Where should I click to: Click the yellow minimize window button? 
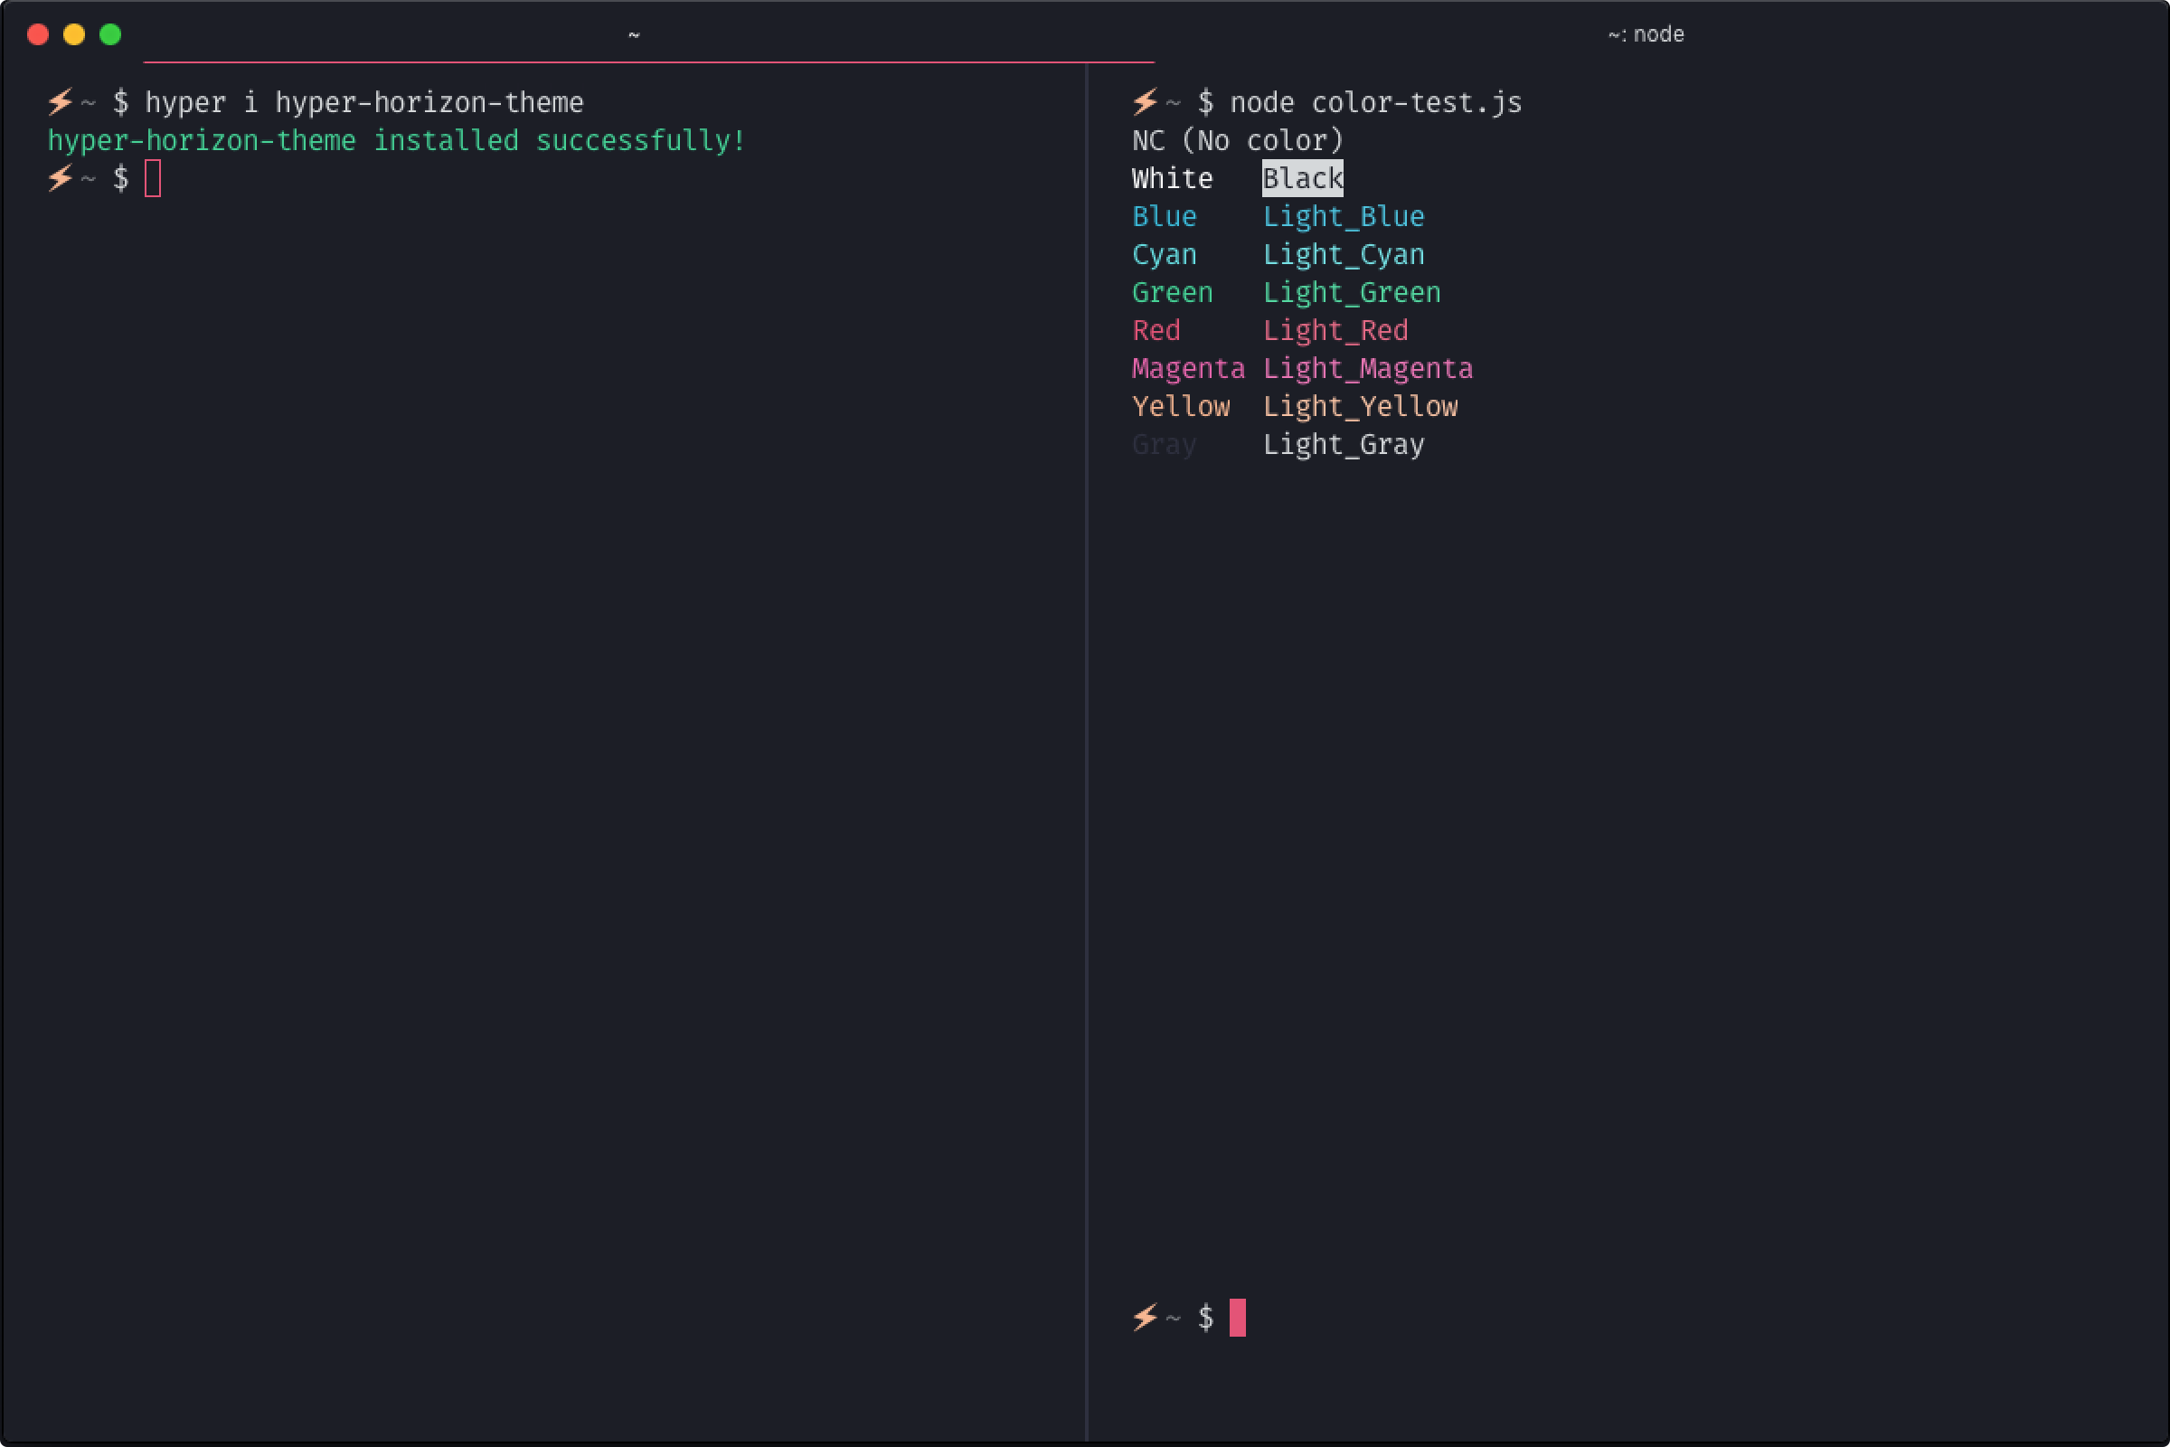[x=74, y=35]
